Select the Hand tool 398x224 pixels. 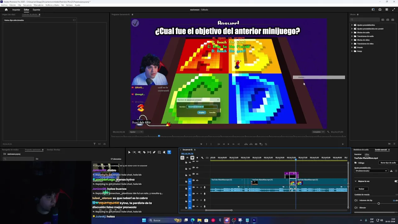[x=164, y=152]
